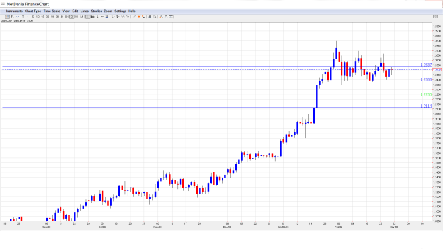Toggle the crosshair cursor icon
The width and height of the screenshot is (443, 249).
pos(87,17)
